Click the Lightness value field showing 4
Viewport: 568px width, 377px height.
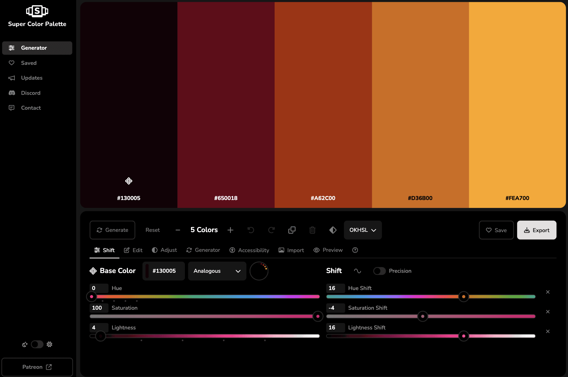tap(99, 328)
